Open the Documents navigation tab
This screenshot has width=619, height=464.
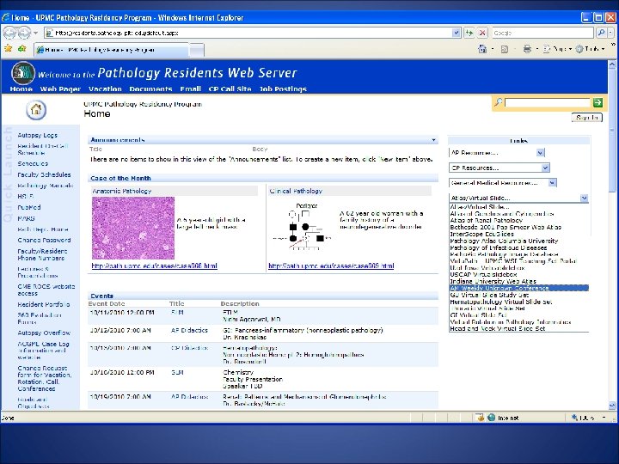(x=150, y=89)
